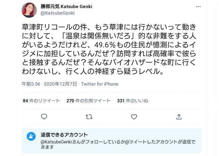Click the 返信できるアカウント heading

coord(64,135)
